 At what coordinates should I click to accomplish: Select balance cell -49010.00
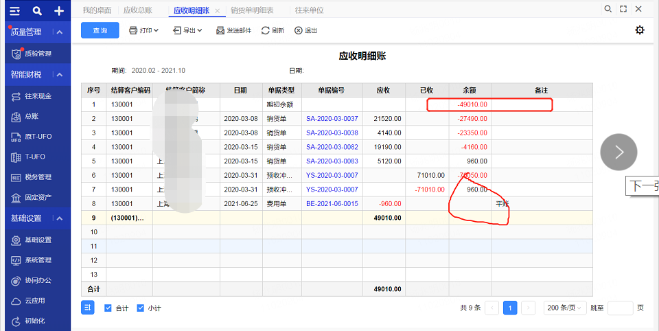coord(470,104)
